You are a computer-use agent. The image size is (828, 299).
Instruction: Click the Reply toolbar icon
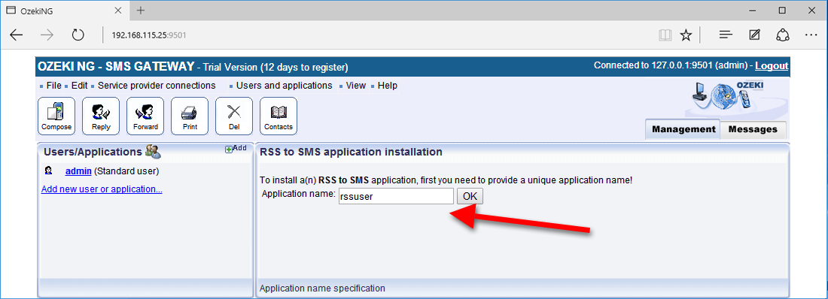click(x=101, y=116)
